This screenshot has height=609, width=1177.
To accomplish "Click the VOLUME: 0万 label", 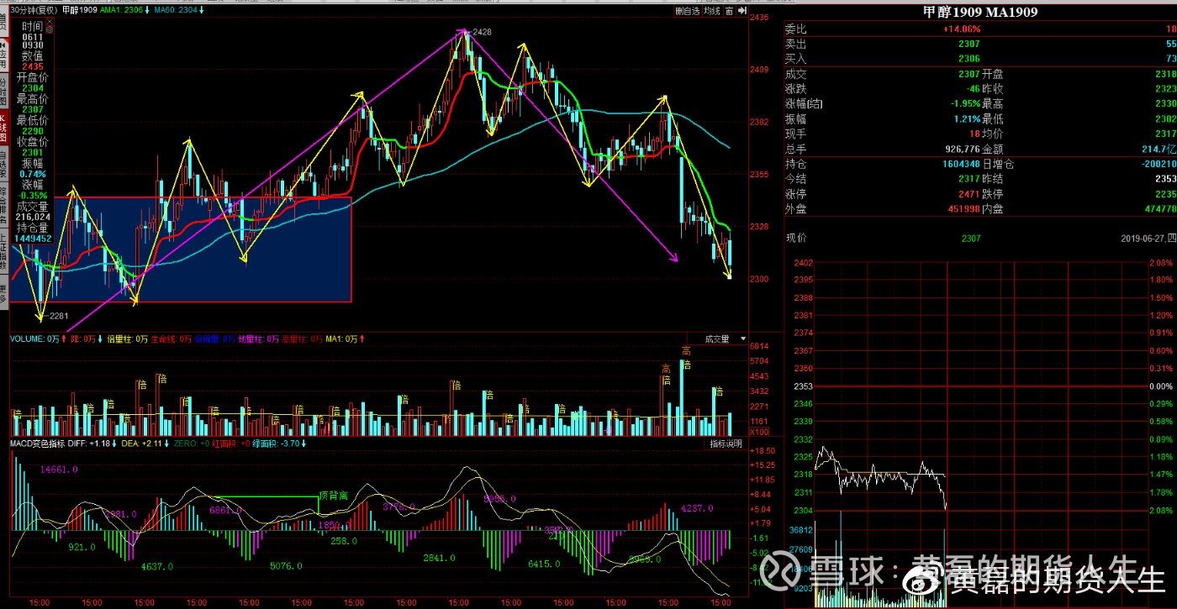I will click(34, 339).
